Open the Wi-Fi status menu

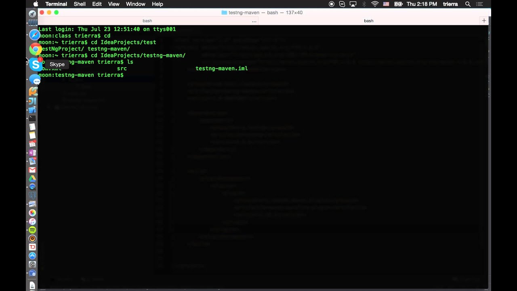375,4
